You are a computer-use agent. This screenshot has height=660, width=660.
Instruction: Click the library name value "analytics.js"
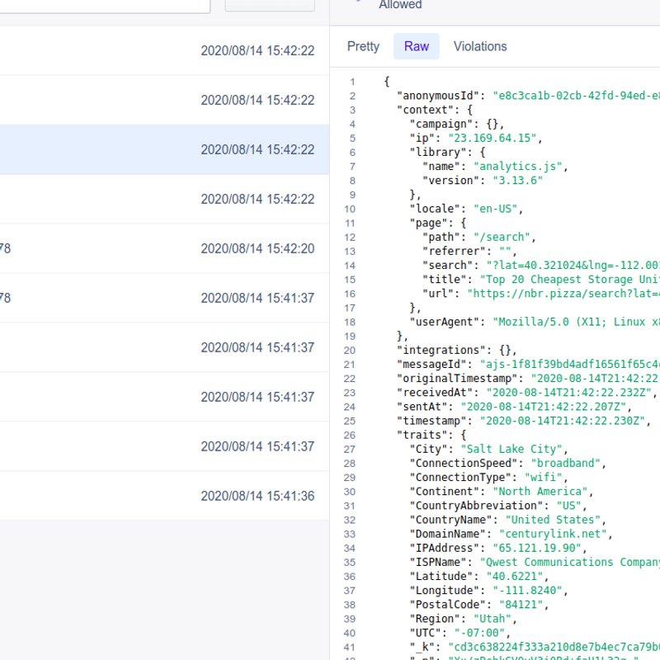[x=518, y=167]
